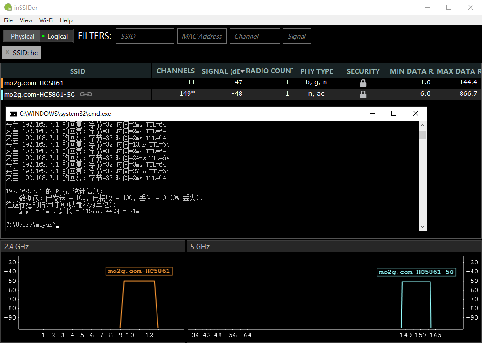Click the 2.4 GHz panel title
This screenshot has height=343, width=482.
17,247
